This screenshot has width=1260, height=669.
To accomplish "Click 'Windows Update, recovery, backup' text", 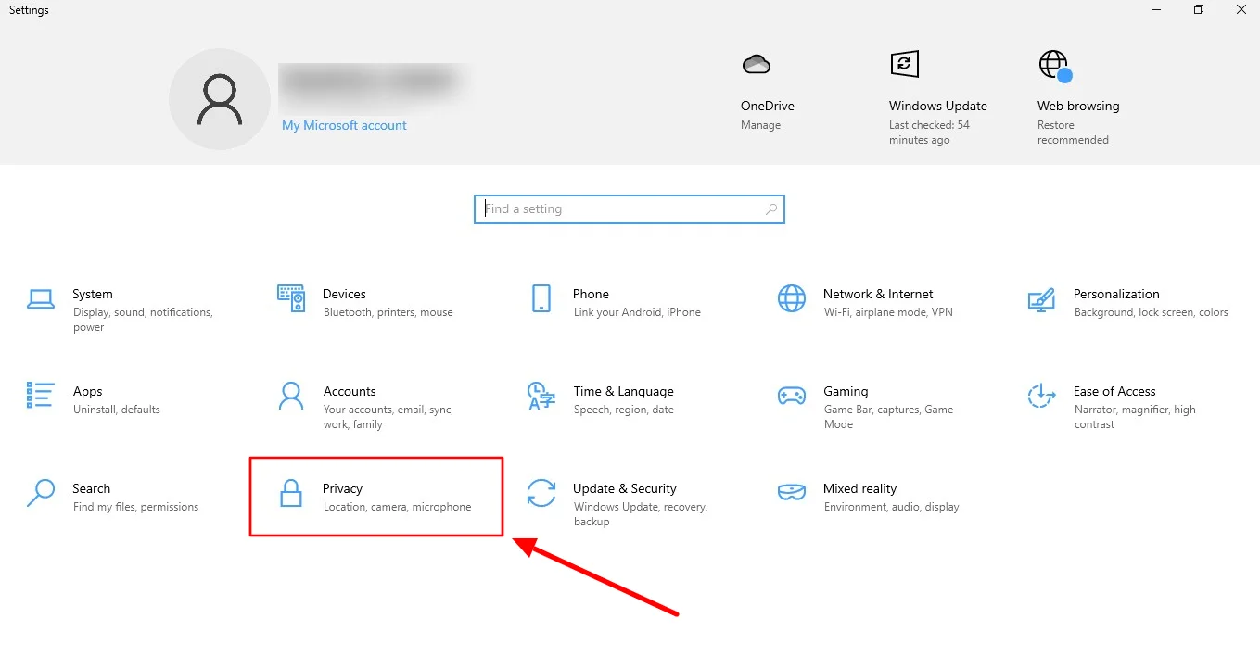I will (x=641, y=514).
